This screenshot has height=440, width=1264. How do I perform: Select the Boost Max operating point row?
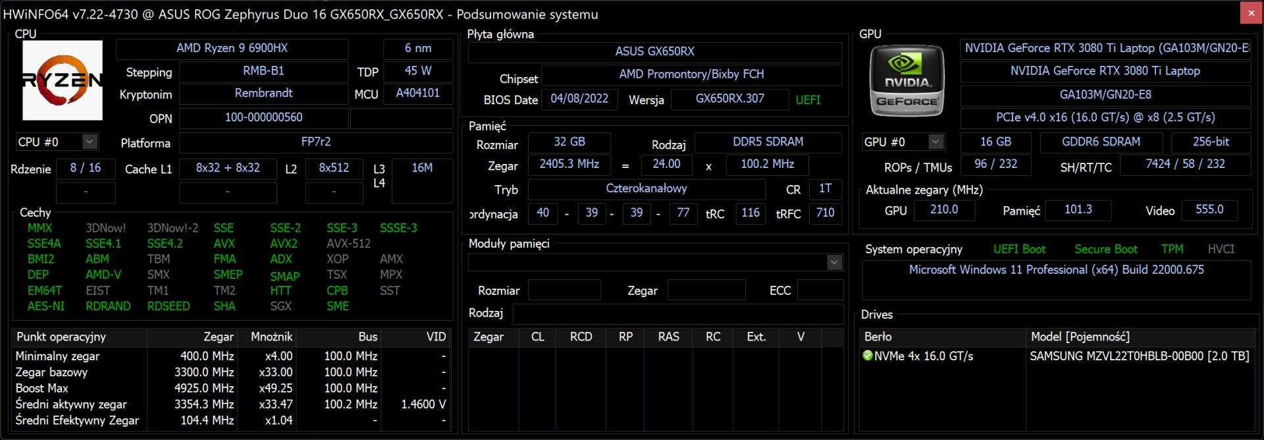(x=232, y=389)
